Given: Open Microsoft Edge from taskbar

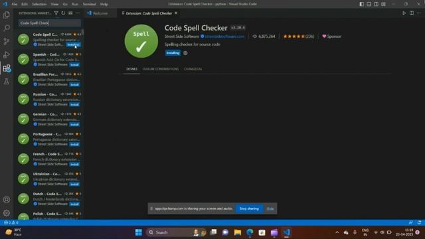Looking at the screenshot, I should pyautogui.click(x=250, y=232).
